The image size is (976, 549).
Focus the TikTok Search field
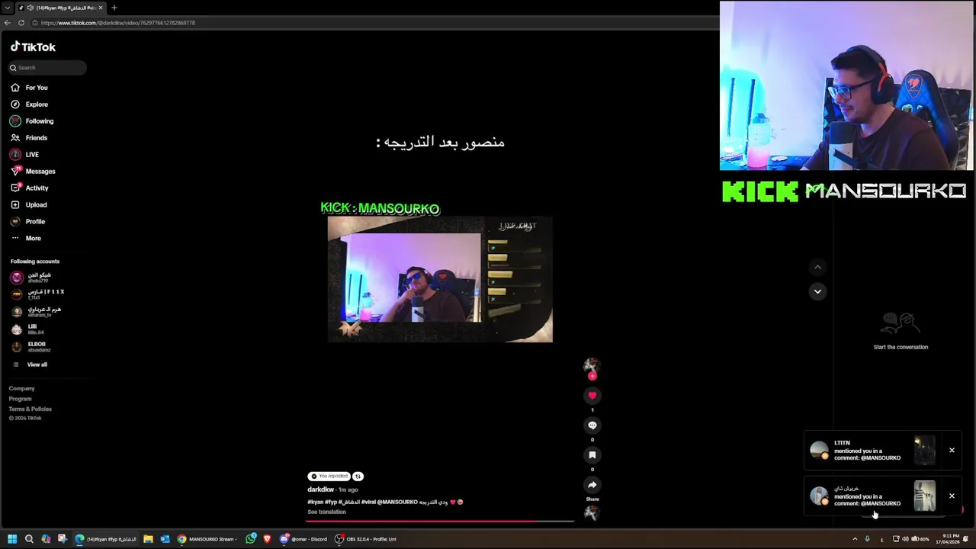click(x=47, y=68)
